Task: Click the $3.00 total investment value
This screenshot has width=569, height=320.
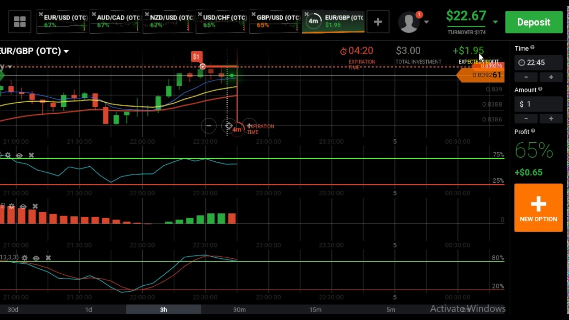Action: click(408, 51)
